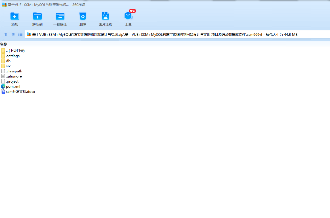Open the 图片压缩 image compression tool
This screenshot has width=330, height=218.
tap(106, 16)
